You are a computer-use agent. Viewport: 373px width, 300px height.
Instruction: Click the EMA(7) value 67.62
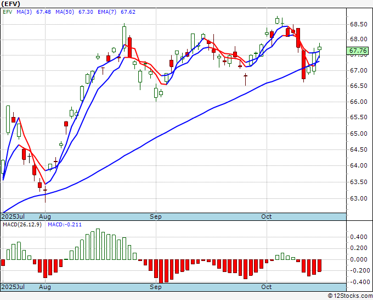128,12
